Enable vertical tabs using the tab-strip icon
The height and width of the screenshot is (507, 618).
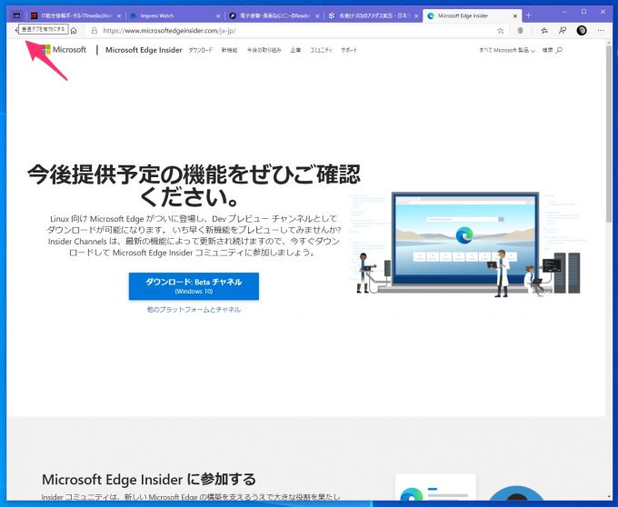coord(16,15)
